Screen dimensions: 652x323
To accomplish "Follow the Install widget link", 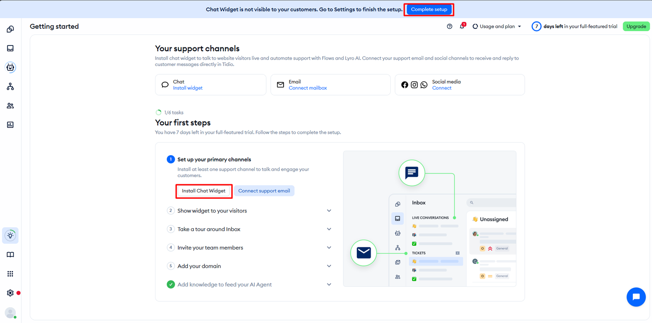I will [188, 88].
